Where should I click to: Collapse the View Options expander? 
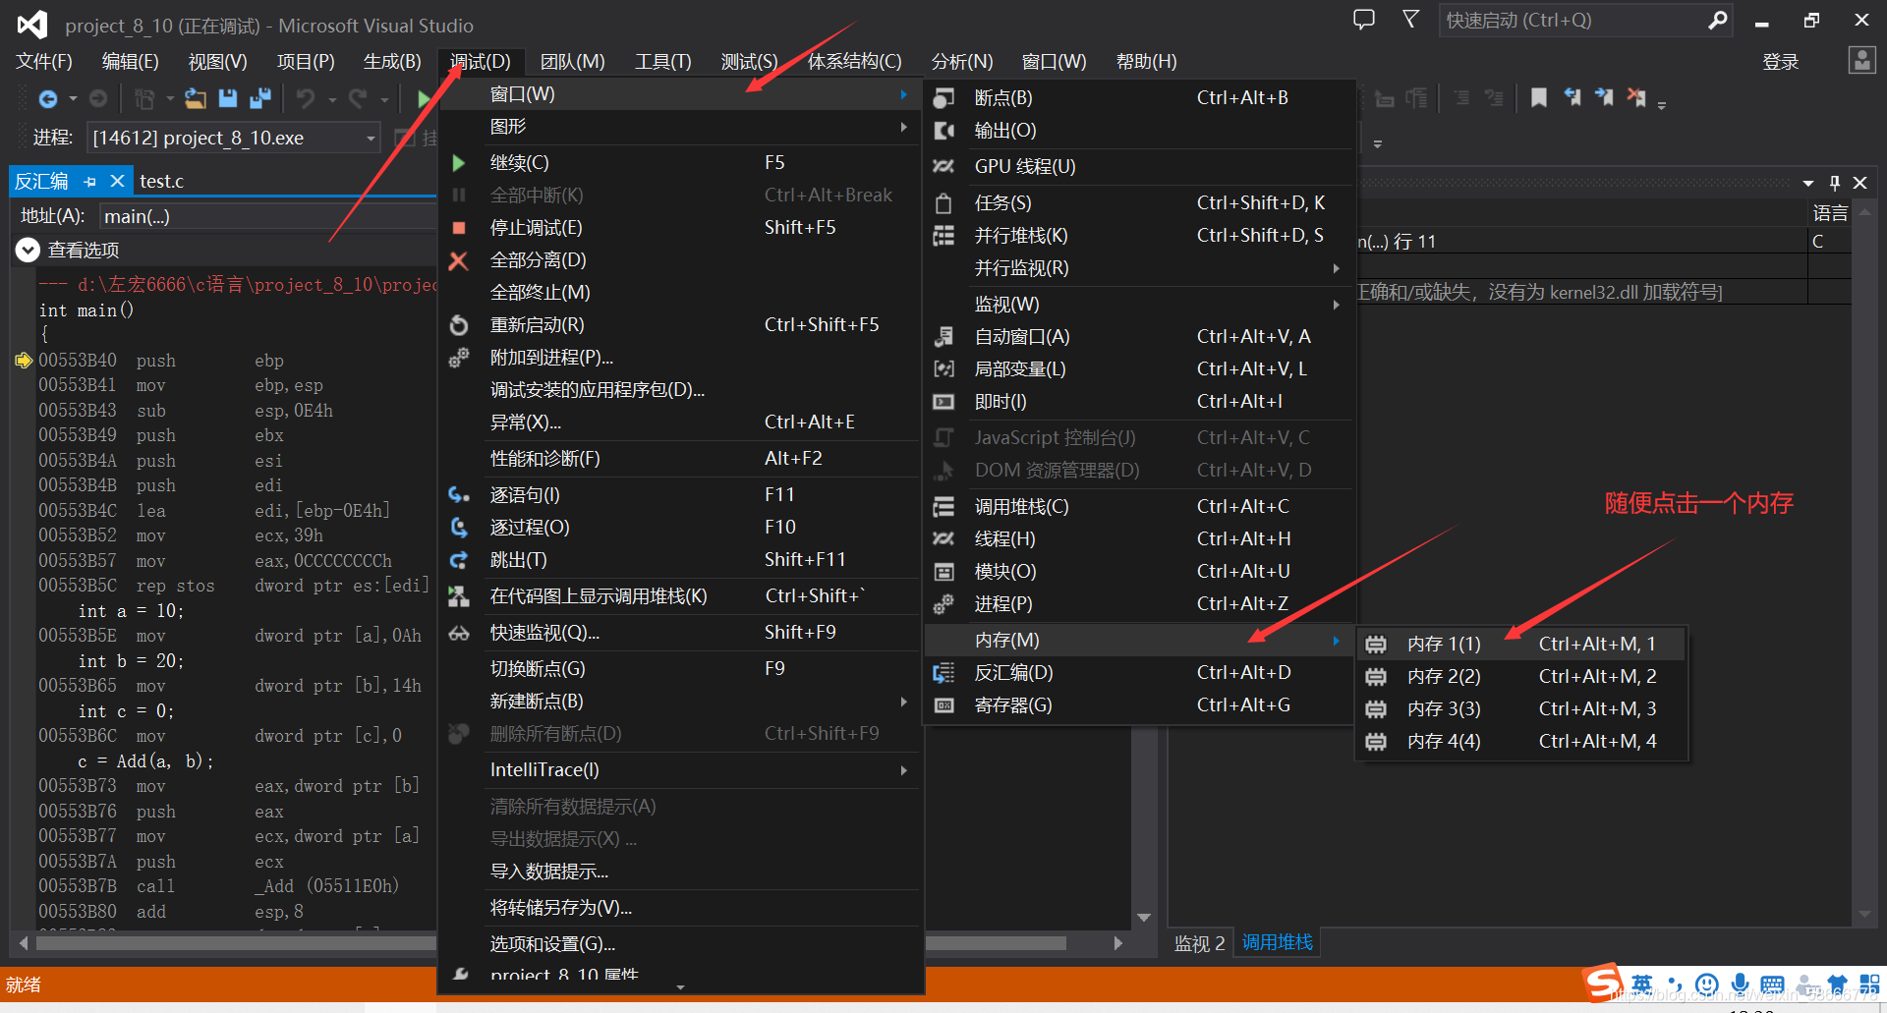28,250
